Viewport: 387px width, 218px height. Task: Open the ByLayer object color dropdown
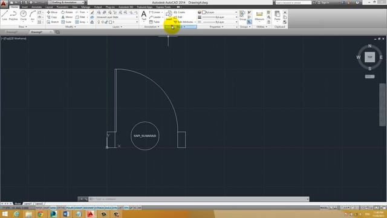click(220, 12)
